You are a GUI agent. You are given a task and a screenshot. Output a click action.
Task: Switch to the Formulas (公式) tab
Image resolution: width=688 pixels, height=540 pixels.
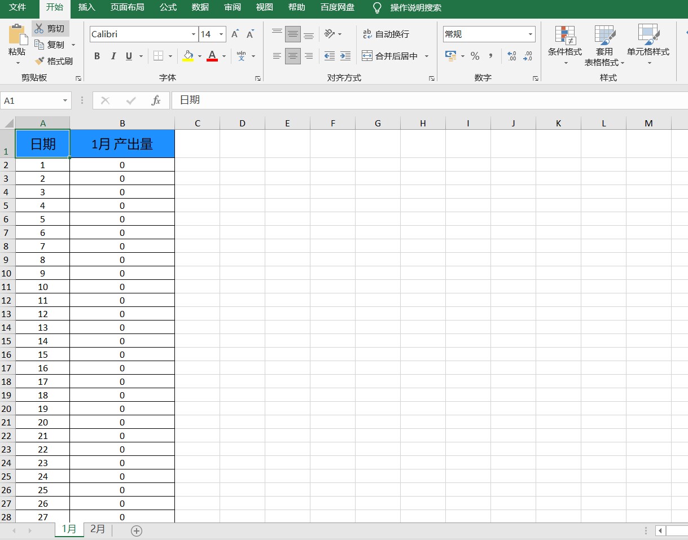(168, 8)
